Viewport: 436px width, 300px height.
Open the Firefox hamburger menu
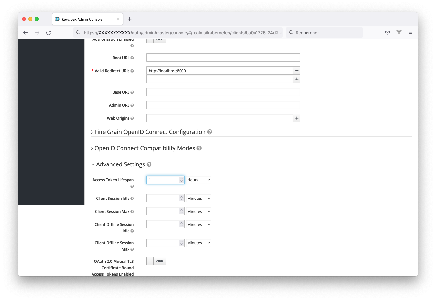tap(410, 32)
